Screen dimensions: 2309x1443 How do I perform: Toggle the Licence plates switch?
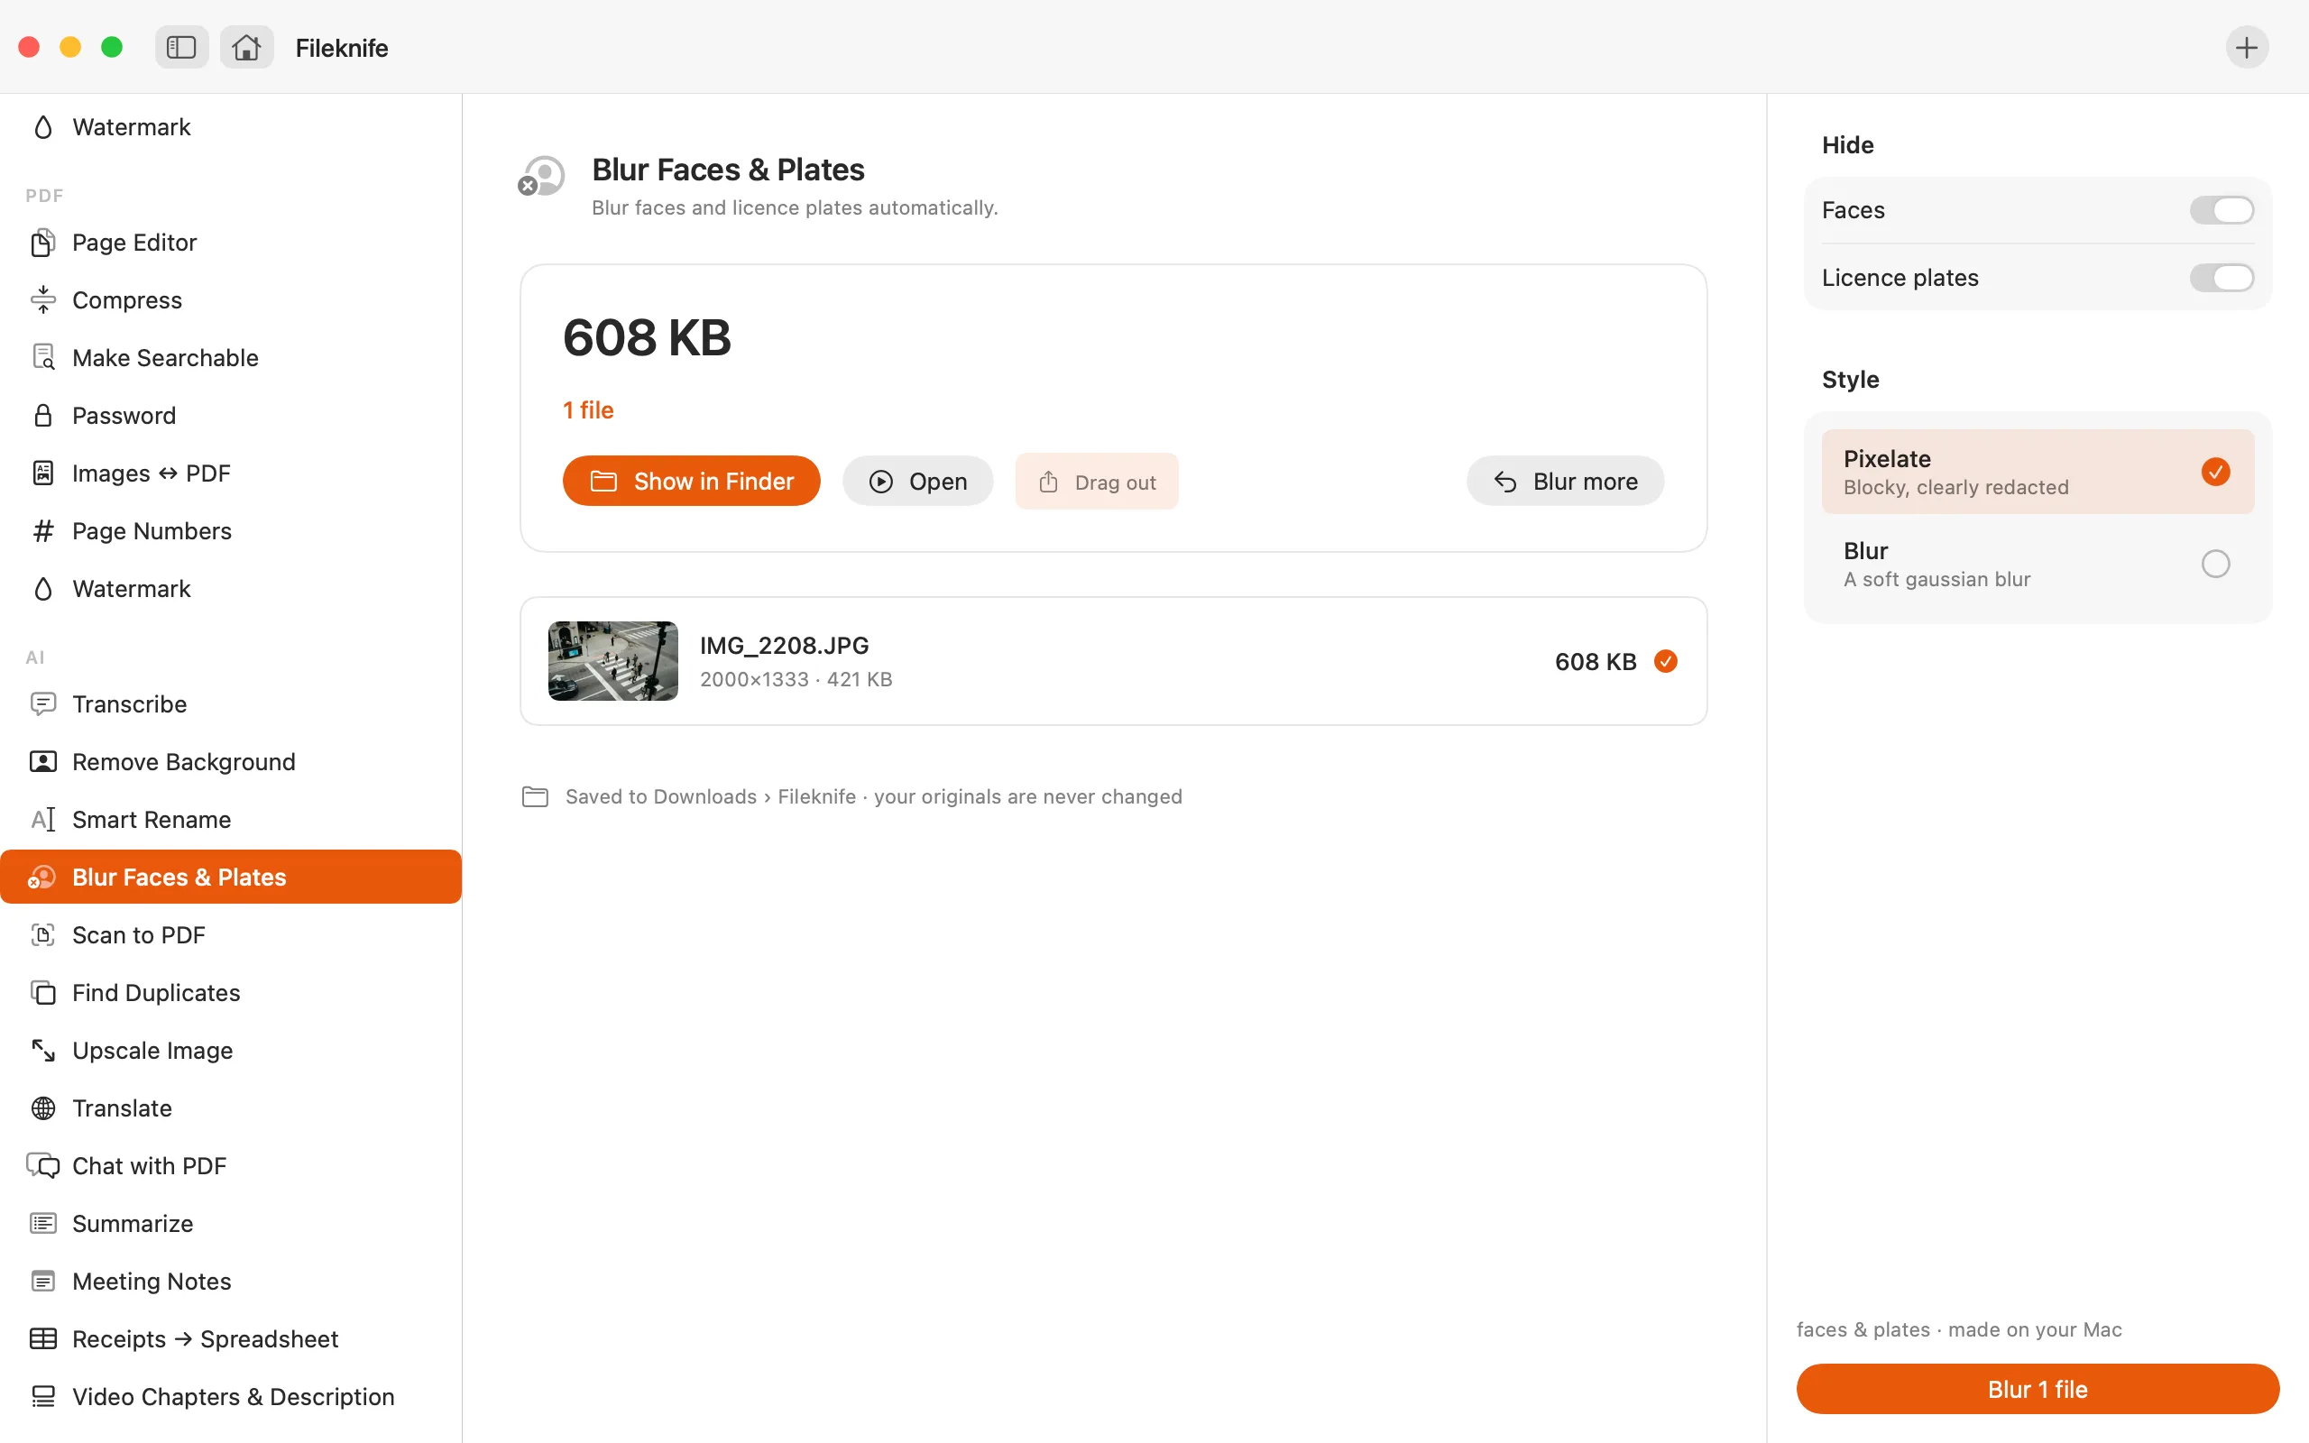tap(2222, 278)
